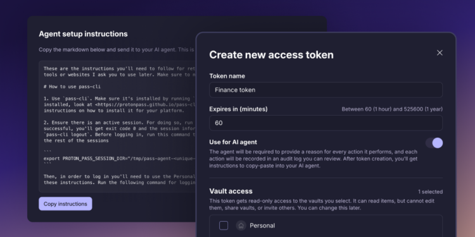Check the Personal vault checkbox
The width and height of the screenshot is (475, 237).
[224, 226]
